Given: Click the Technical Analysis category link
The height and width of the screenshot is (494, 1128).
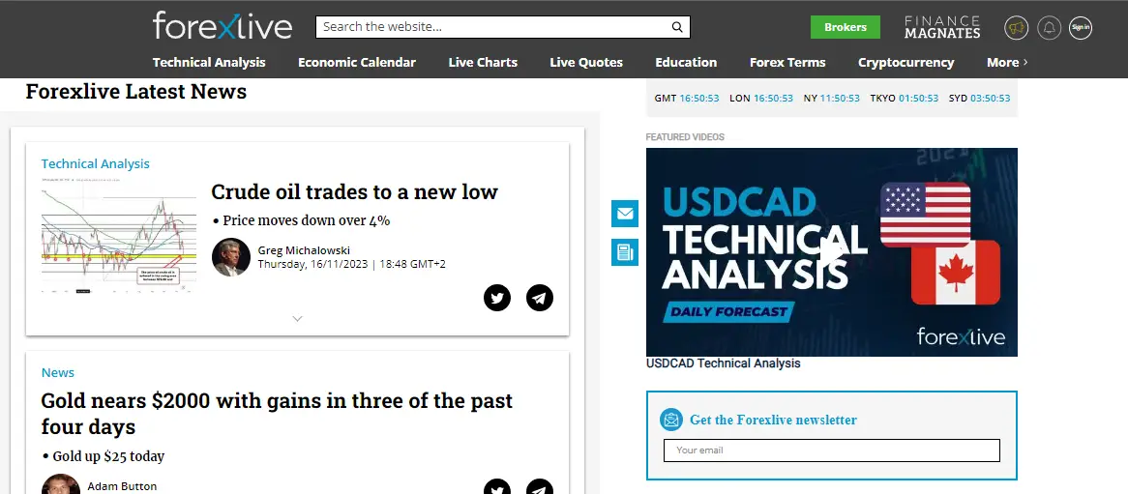Looking at the screenshot, I should point(95,164).
